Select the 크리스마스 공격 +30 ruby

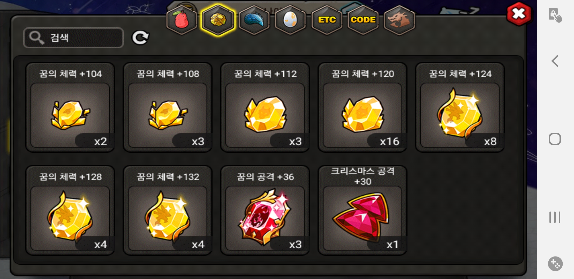pos(362,210)
